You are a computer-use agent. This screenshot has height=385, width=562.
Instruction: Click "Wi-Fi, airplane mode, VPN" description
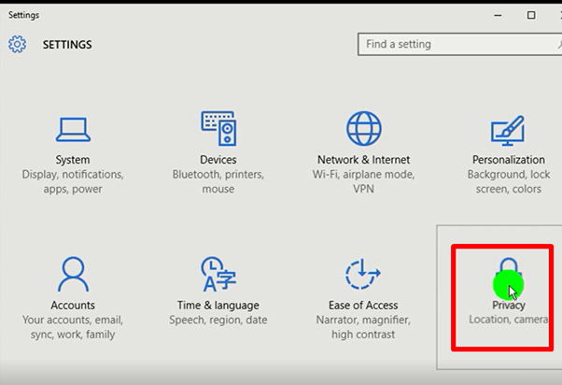(x=363, y=181)
